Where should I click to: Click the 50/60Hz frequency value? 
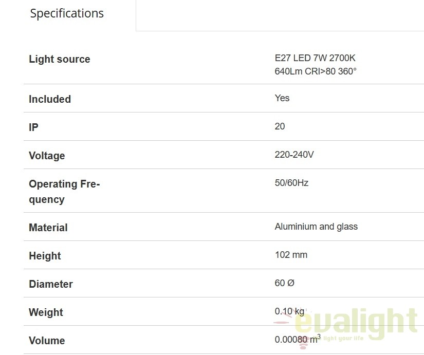click(291, 183)
